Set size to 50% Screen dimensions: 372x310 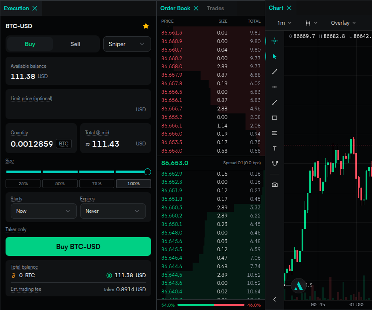tap(60, 184)
